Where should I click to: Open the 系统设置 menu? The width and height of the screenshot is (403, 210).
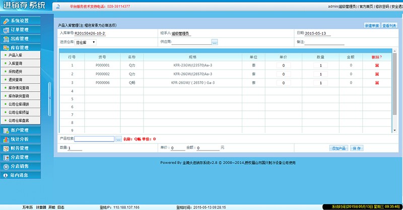[x=20, y=21]
